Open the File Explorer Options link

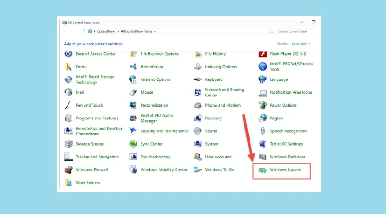[159, 54]
